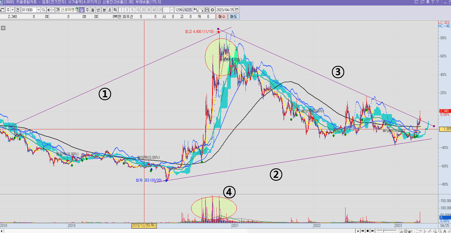Click the 매도 sell button
The height and width of the screenshot is (233, 451).
click(233, 17)
